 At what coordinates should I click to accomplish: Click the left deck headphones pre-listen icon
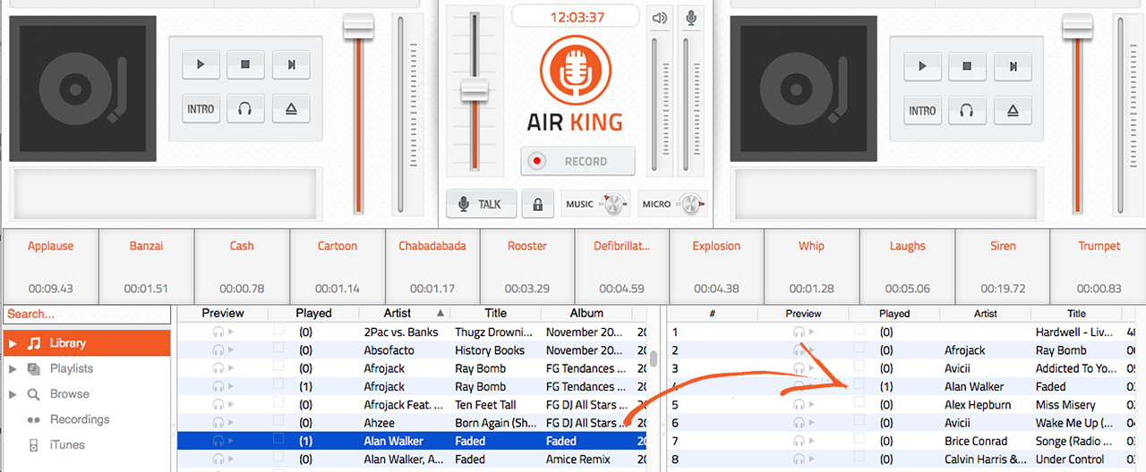click(x=245, y=109)
